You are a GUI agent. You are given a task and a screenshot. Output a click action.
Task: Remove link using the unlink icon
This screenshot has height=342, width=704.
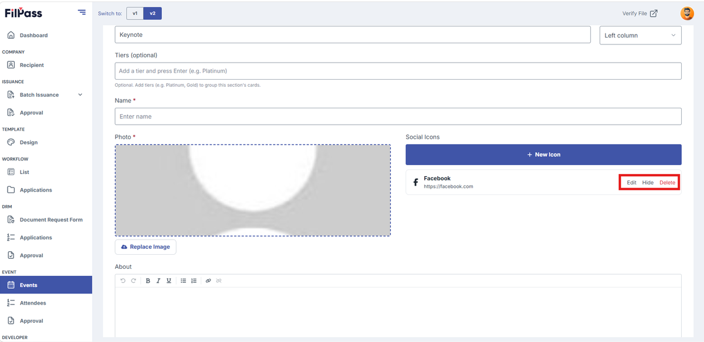[x=219, y=281]
